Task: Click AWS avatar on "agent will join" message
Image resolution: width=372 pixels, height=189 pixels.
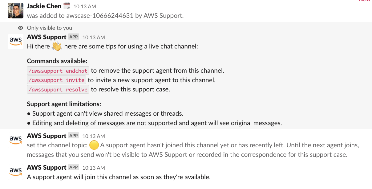Action: (x=15, y=172)
